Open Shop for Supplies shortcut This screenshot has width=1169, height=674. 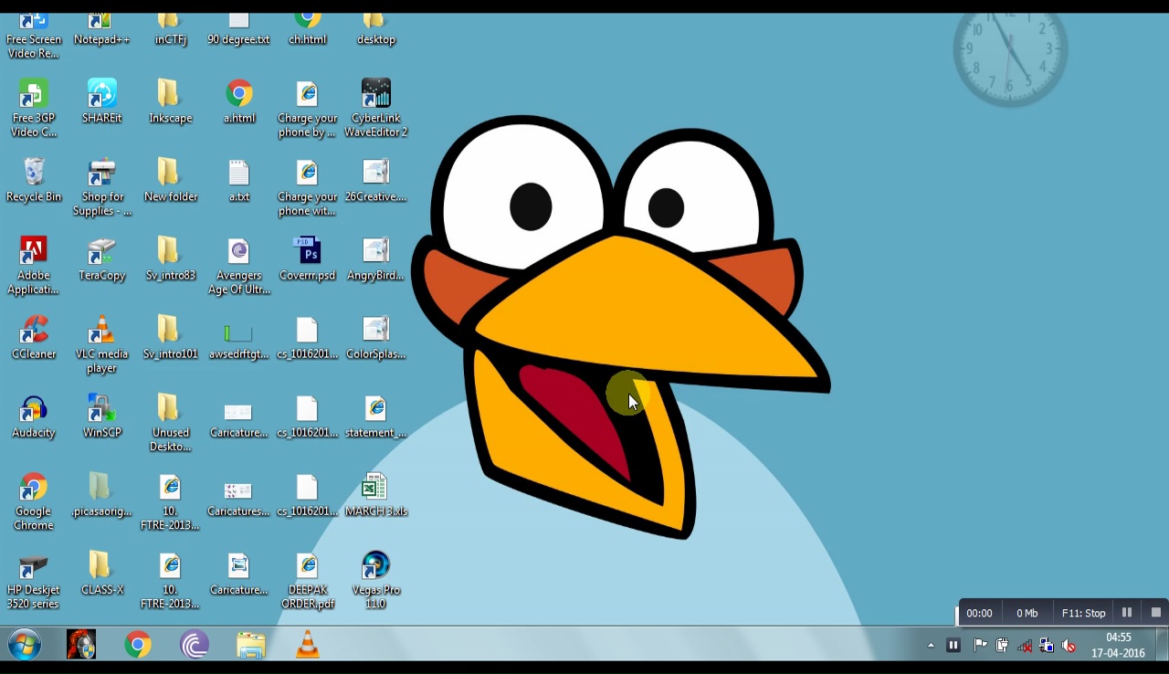101,187
